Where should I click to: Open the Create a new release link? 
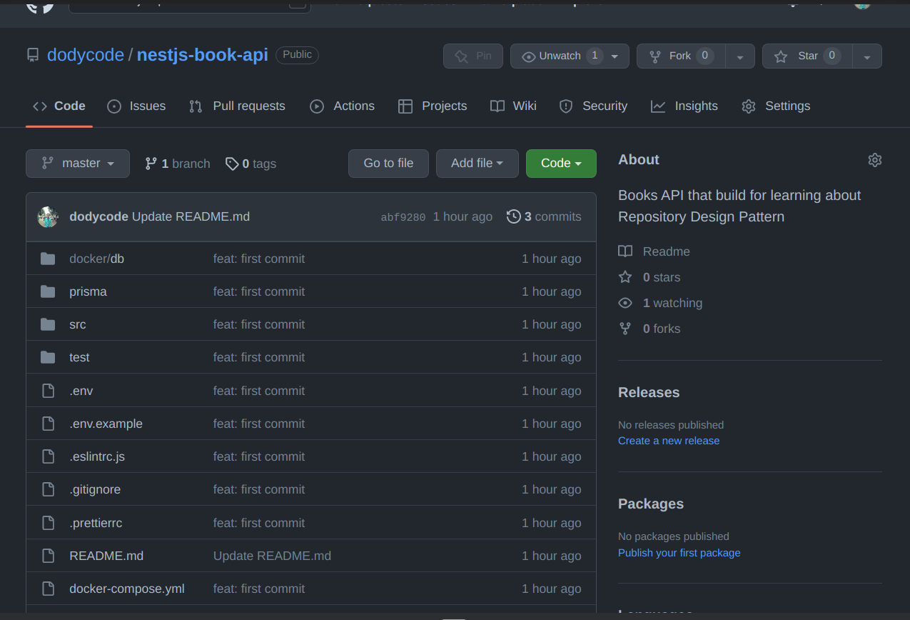(x=668, y=441)
